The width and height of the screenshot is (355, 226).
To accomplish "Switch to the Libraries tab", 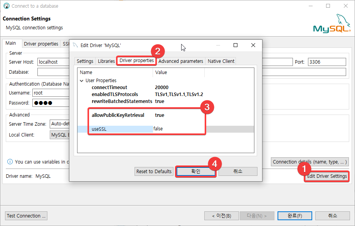I will point(106,61).
